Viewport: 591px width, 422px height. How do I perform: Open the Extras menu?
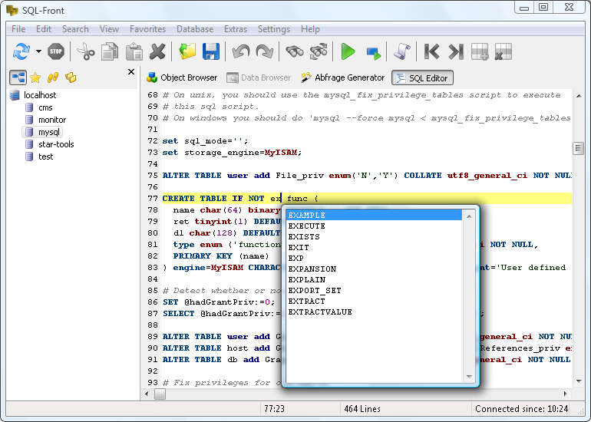point(236,29)
